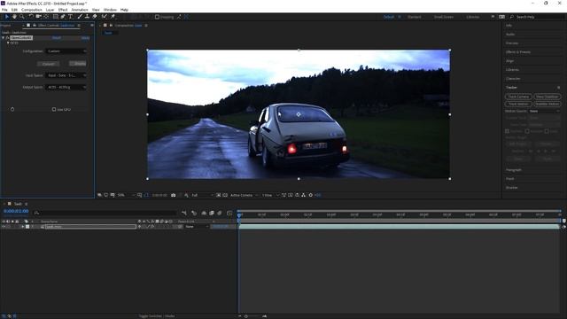Select the Selection arrow tool

[x=6, y=17]
